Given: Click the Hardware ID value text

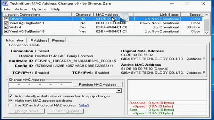Looking at the screenshot, I should [76, 61].
